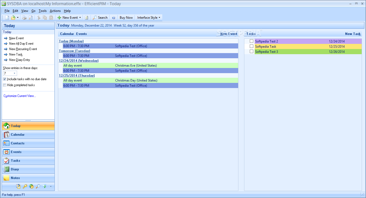This screenshot has width=366, height=198.
Task: Click New Task link in Tasks header
Action: (353, 34)
